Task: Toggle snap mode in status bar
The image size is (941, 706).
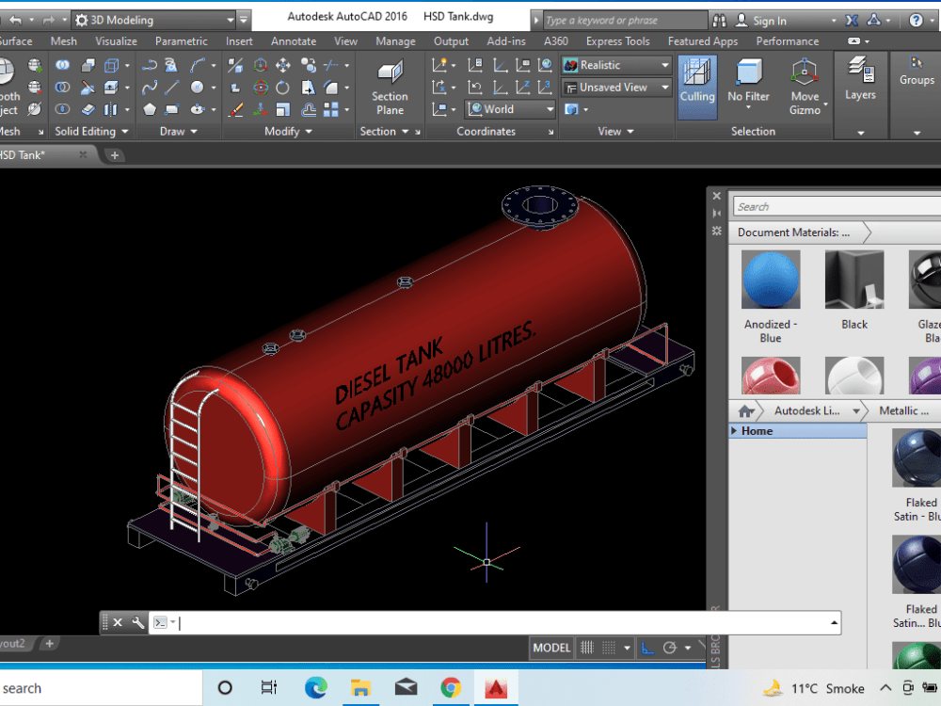Action: 609,648
